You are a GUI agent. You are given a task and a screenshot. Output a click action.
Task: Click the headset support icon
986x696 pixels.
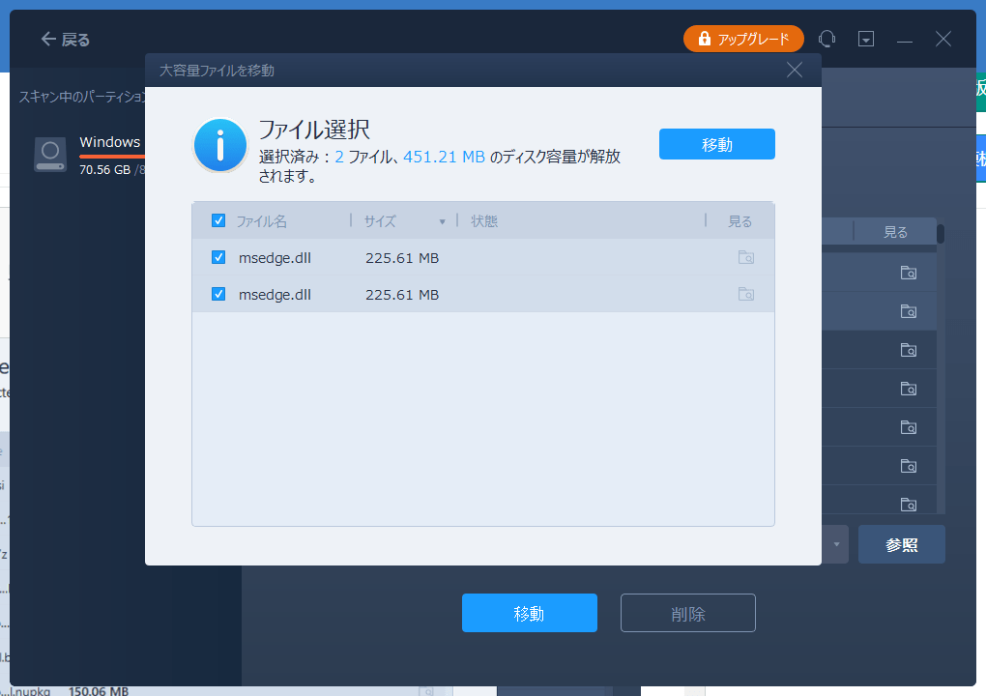click(826, 39)
